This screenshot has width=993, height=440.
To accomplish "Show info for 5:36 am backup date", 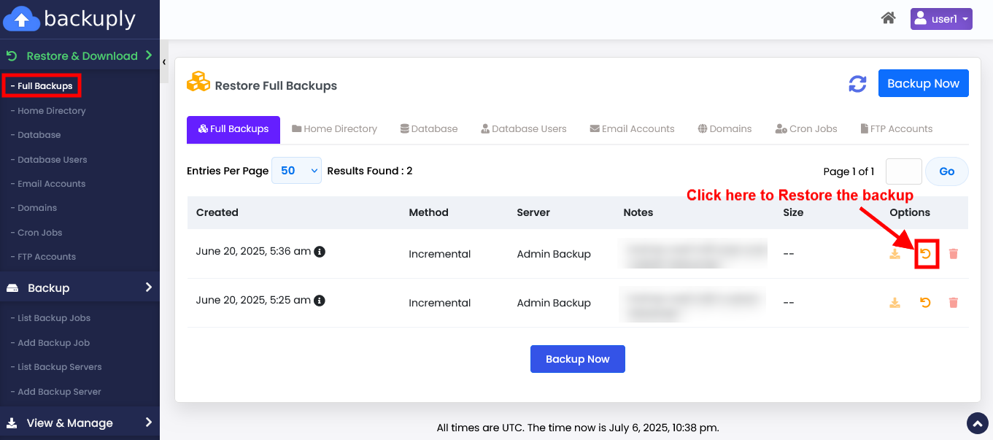I will 320,252.
